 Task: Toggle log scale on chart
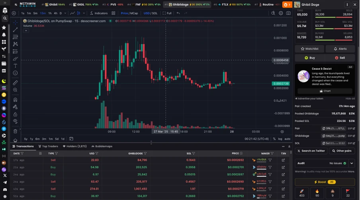click(x=280, y=139)
